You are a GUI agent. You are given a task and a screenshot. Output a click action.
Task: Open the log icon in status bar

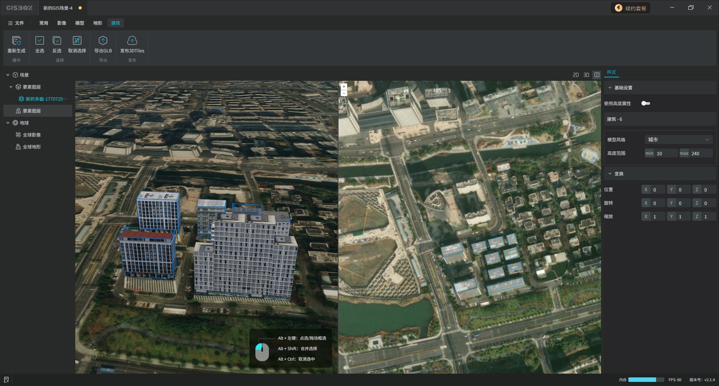click(x=6, y=380)
